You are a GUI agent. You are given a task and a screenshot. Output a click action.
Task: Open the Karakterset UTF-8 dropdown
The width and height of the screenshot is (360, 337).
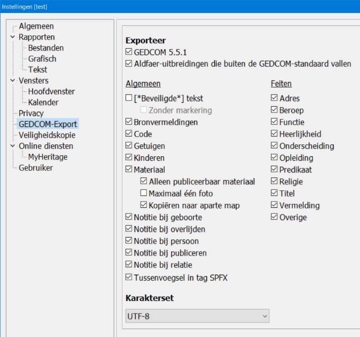[197, 317]
